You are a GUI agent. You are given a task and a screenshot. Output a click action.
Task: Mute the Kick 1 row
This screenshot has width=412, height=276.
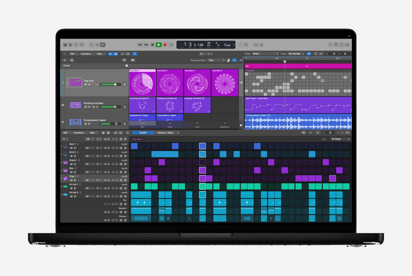coord(71,148)
